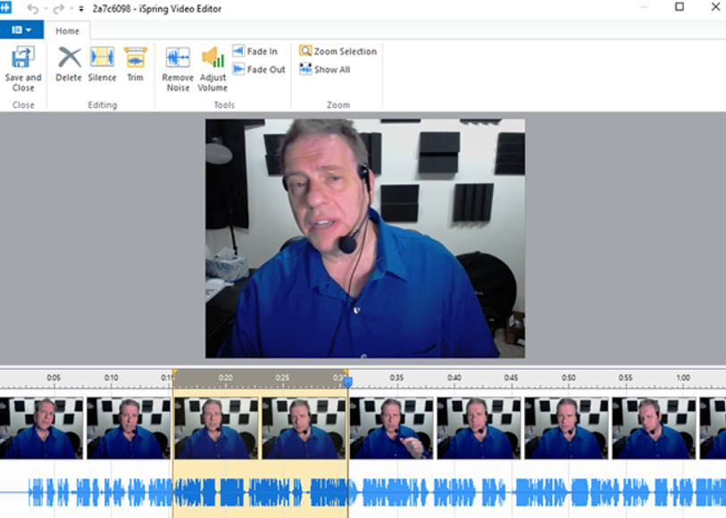Click the Redo arrow in title bar
The image size is (726, 518).
tap(59, 9)
